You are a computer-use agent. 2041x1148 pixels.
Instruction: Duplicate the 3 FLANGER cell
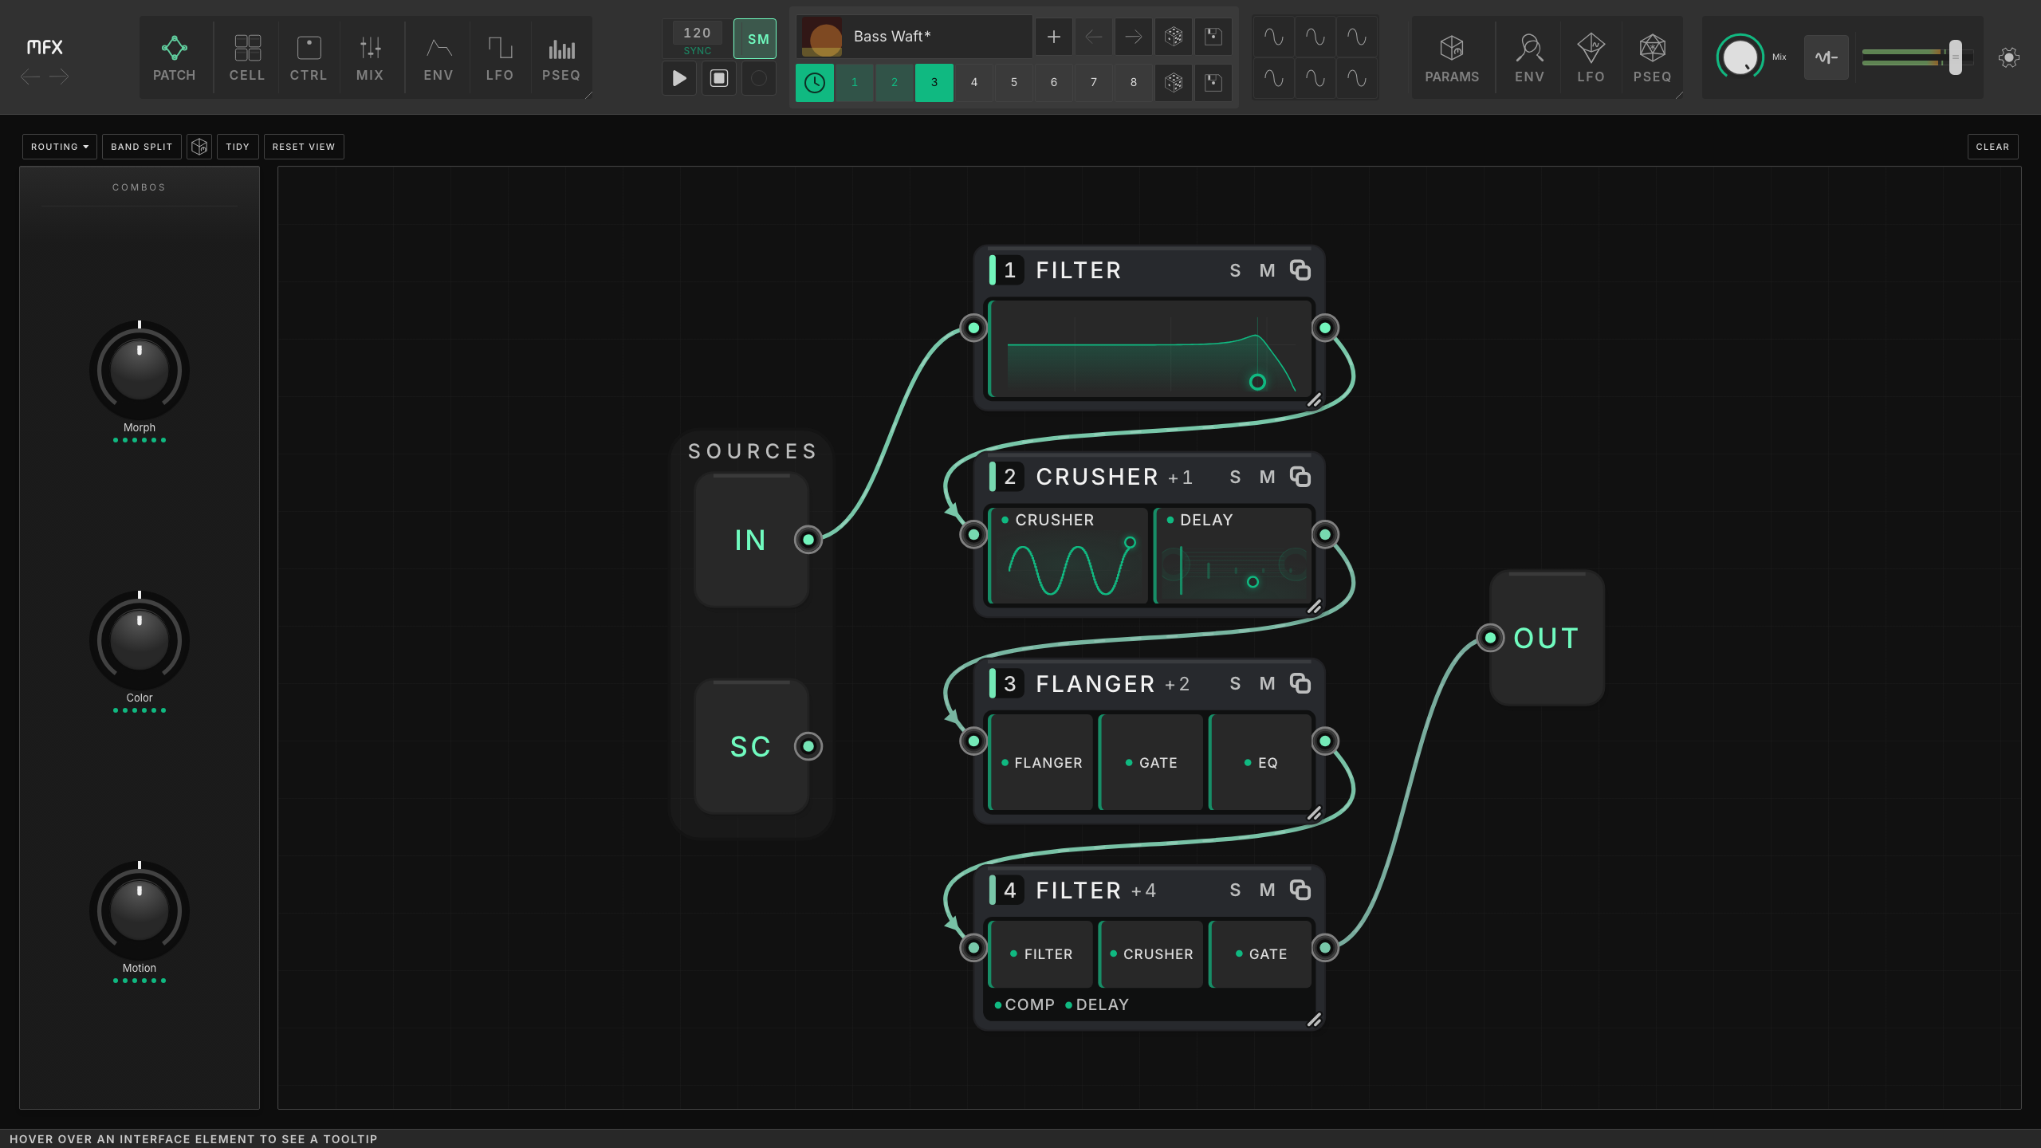1300,683
